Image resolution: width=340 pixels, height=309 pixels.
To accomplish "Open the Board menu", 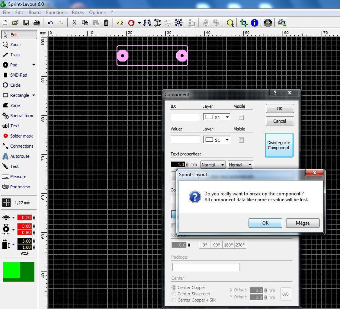I will coord(34,13).
